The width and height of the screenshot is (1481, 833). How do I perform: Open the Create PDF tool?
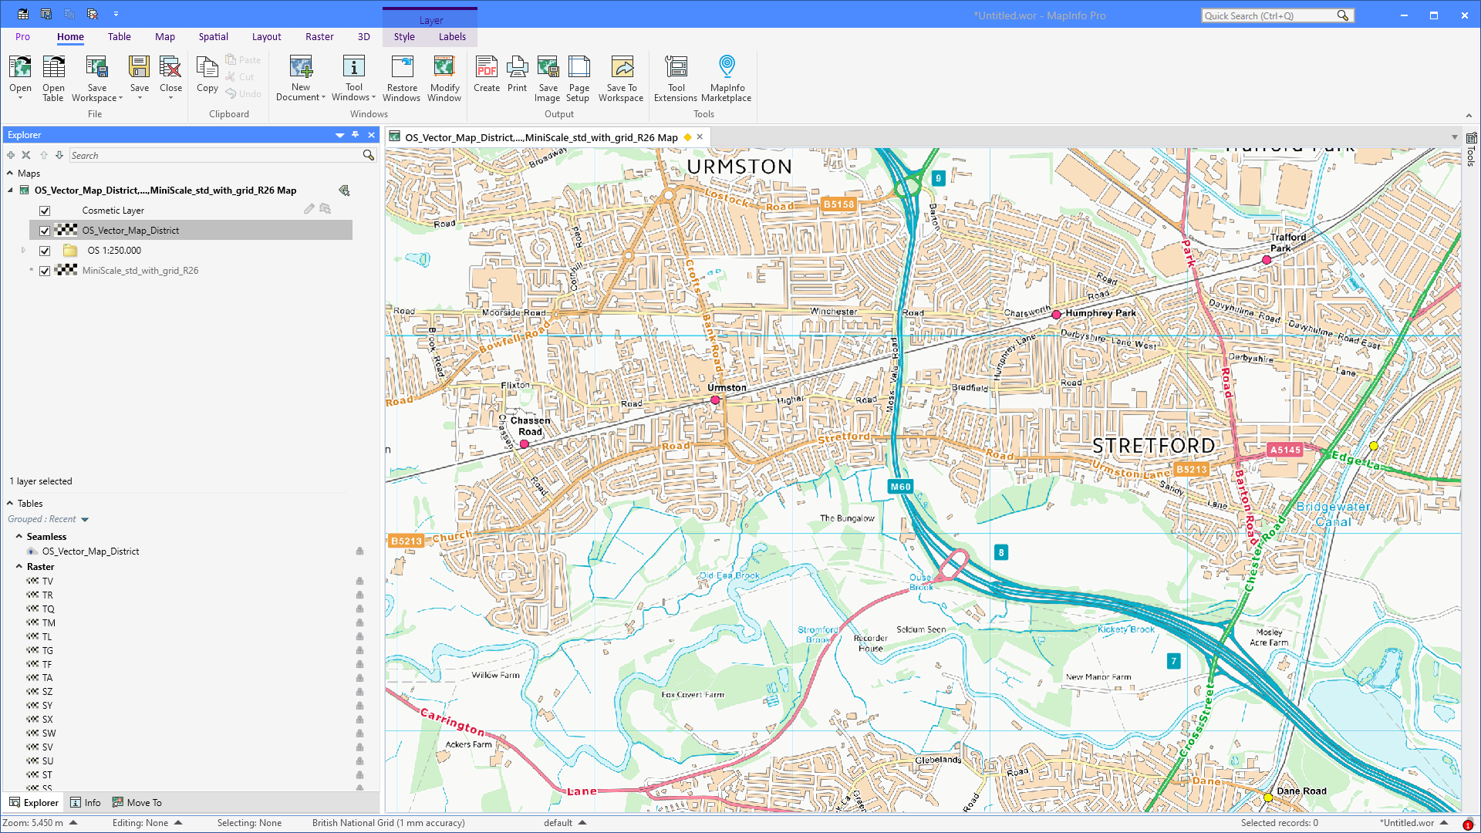(487, 77)
